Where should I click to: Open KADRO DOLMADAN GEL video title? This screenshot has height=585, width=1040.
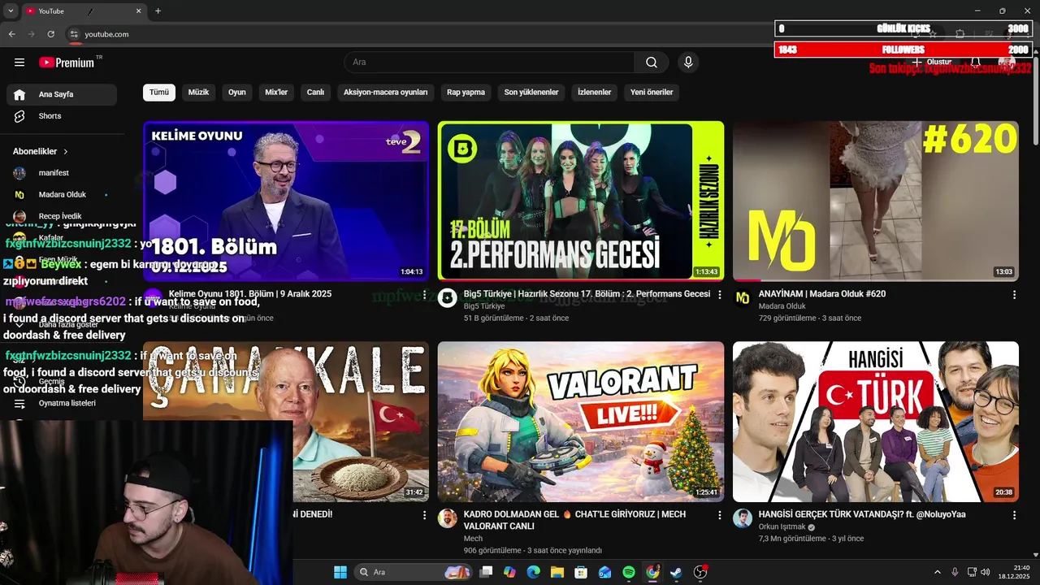tap(574, 520)
